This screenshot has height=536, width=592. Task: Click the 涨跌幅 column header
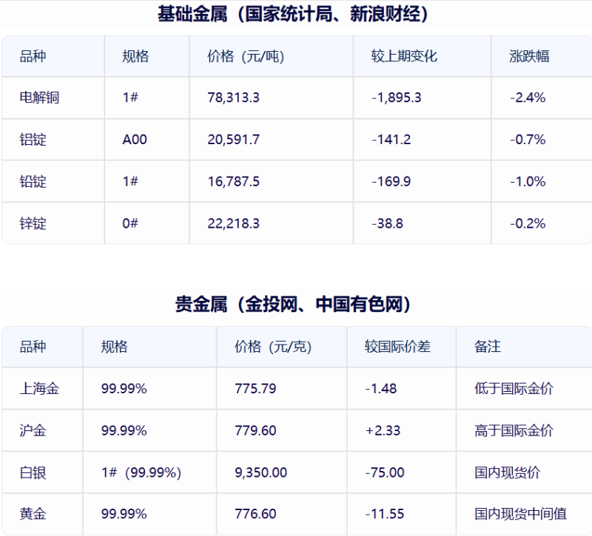pos(529,56)
